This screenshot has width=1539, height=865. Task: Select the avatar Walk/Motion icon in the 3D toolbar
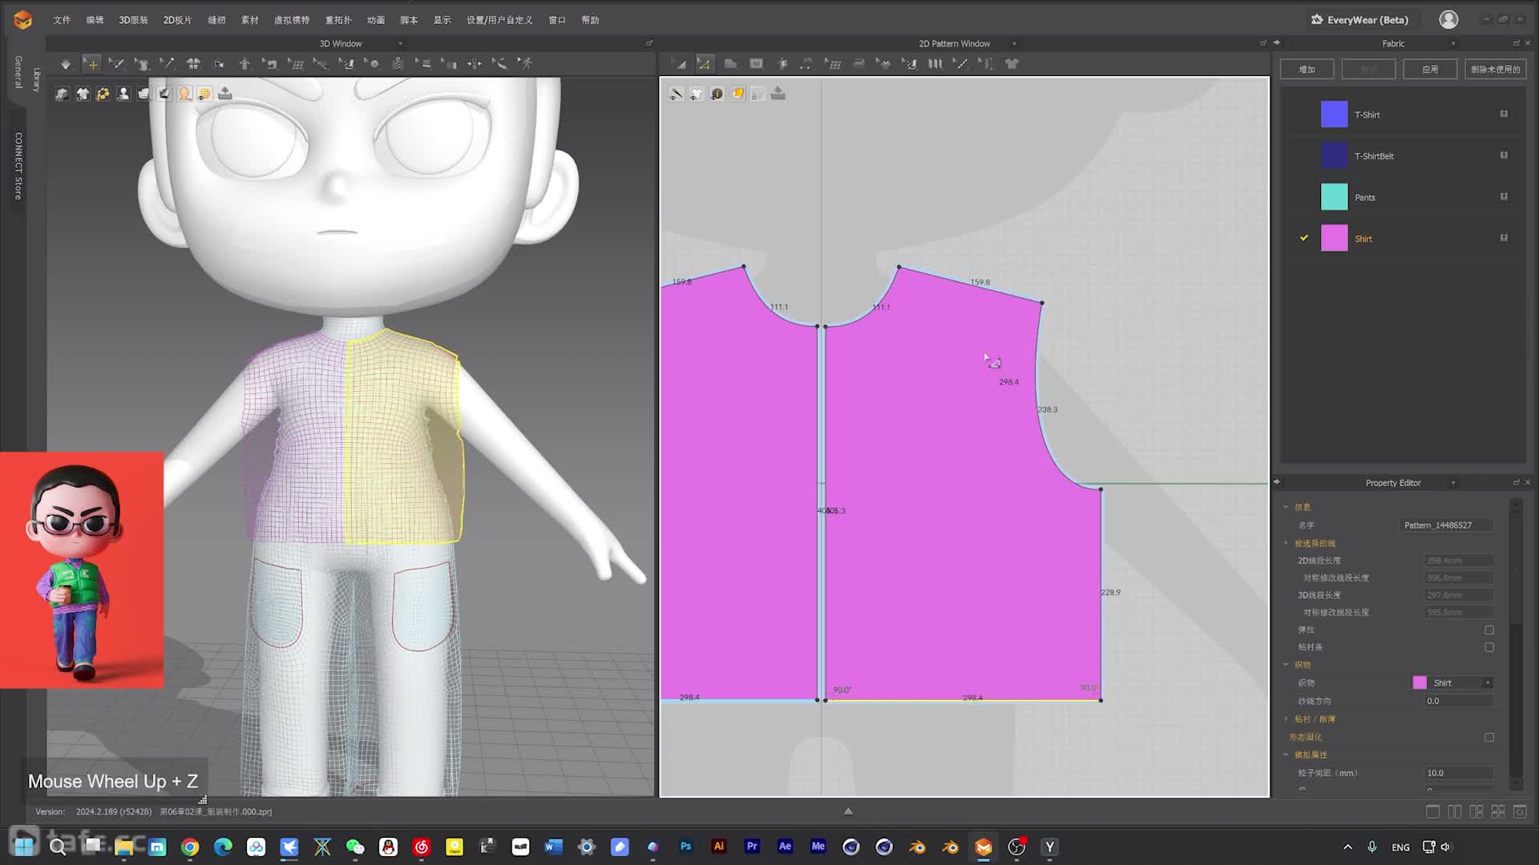[525, 64]
